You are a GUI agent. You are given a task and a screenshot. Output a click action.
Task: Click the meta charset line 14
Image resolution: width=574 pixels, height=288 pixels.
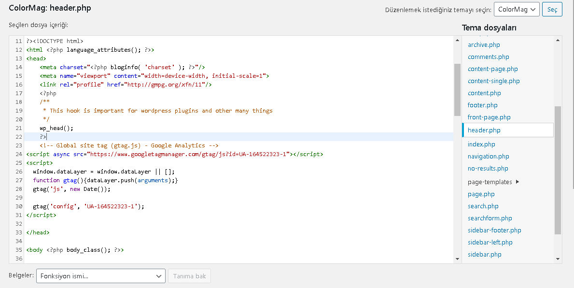click(122, 67)
